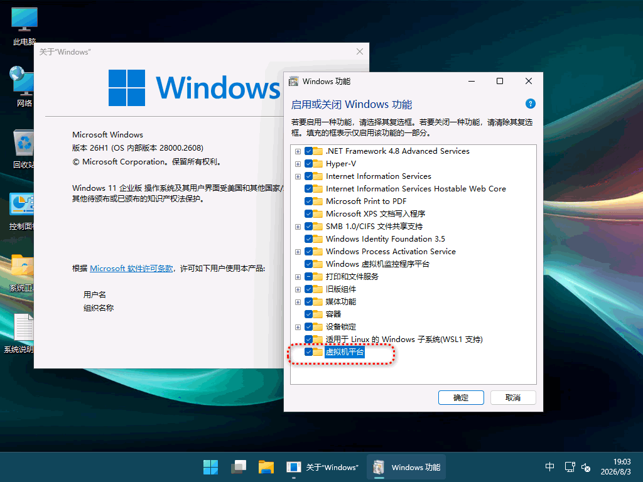The image size is (643, 482).
Task: Toggle the 打印和文件服务 partial checkbox
Action: coord(309,277)
